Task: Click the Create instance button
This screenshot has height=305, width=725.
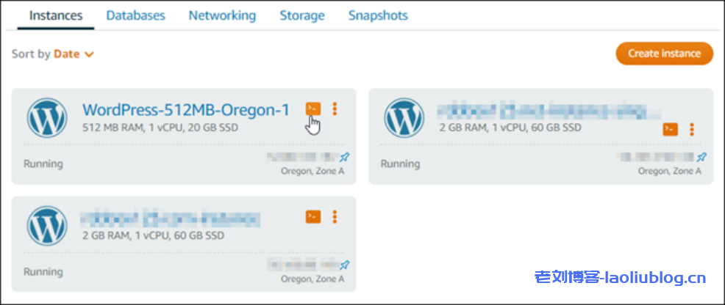Action: click(664, 54)
